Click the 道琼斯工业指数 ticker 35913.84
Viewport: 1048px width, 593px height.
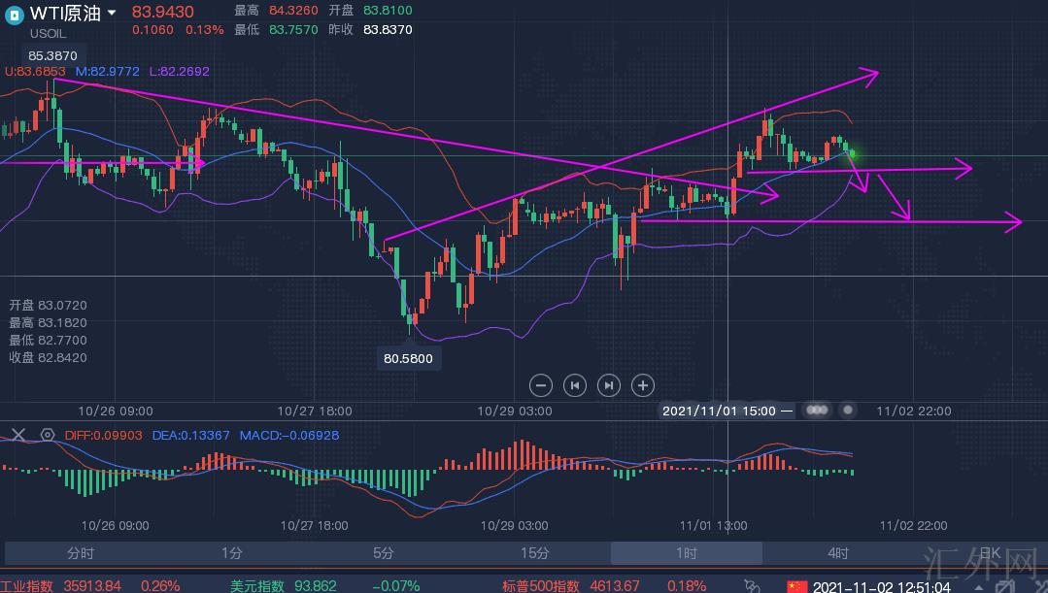click(x=92, y=585)
